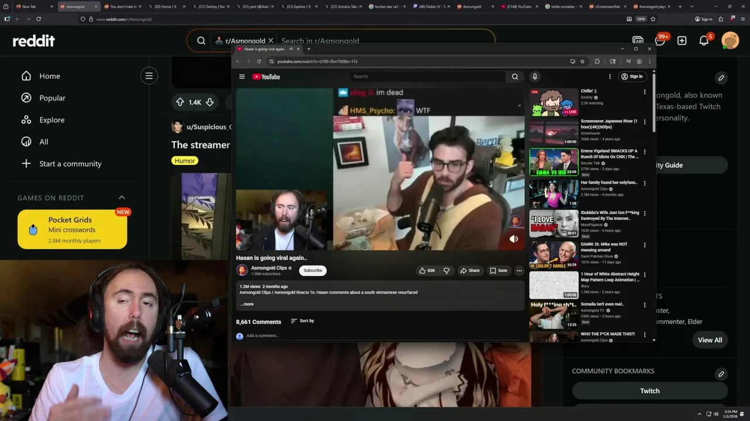Screen dimensions: 750x421
Task: Click the Humor post flair
Action: (x=185, y=161)
